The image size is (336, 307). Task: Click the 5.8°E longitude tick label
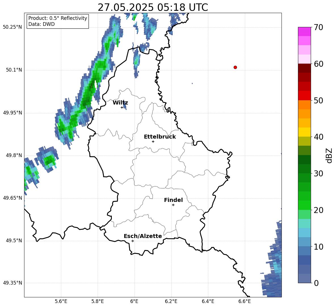click(x=98, y=301)
